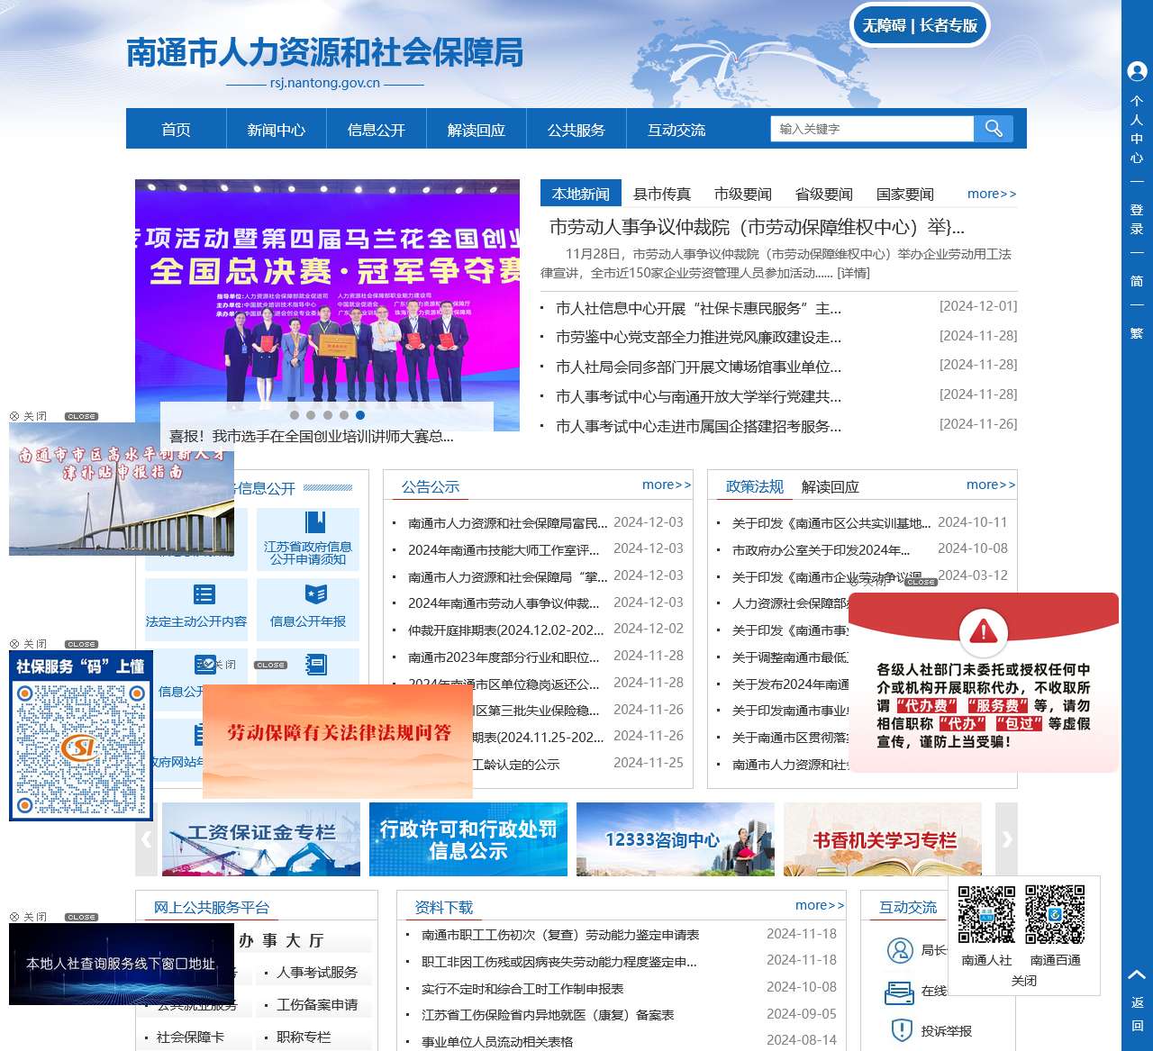
Task: Click the 在线 printer-style icon
Action: [x=899, y=992]
